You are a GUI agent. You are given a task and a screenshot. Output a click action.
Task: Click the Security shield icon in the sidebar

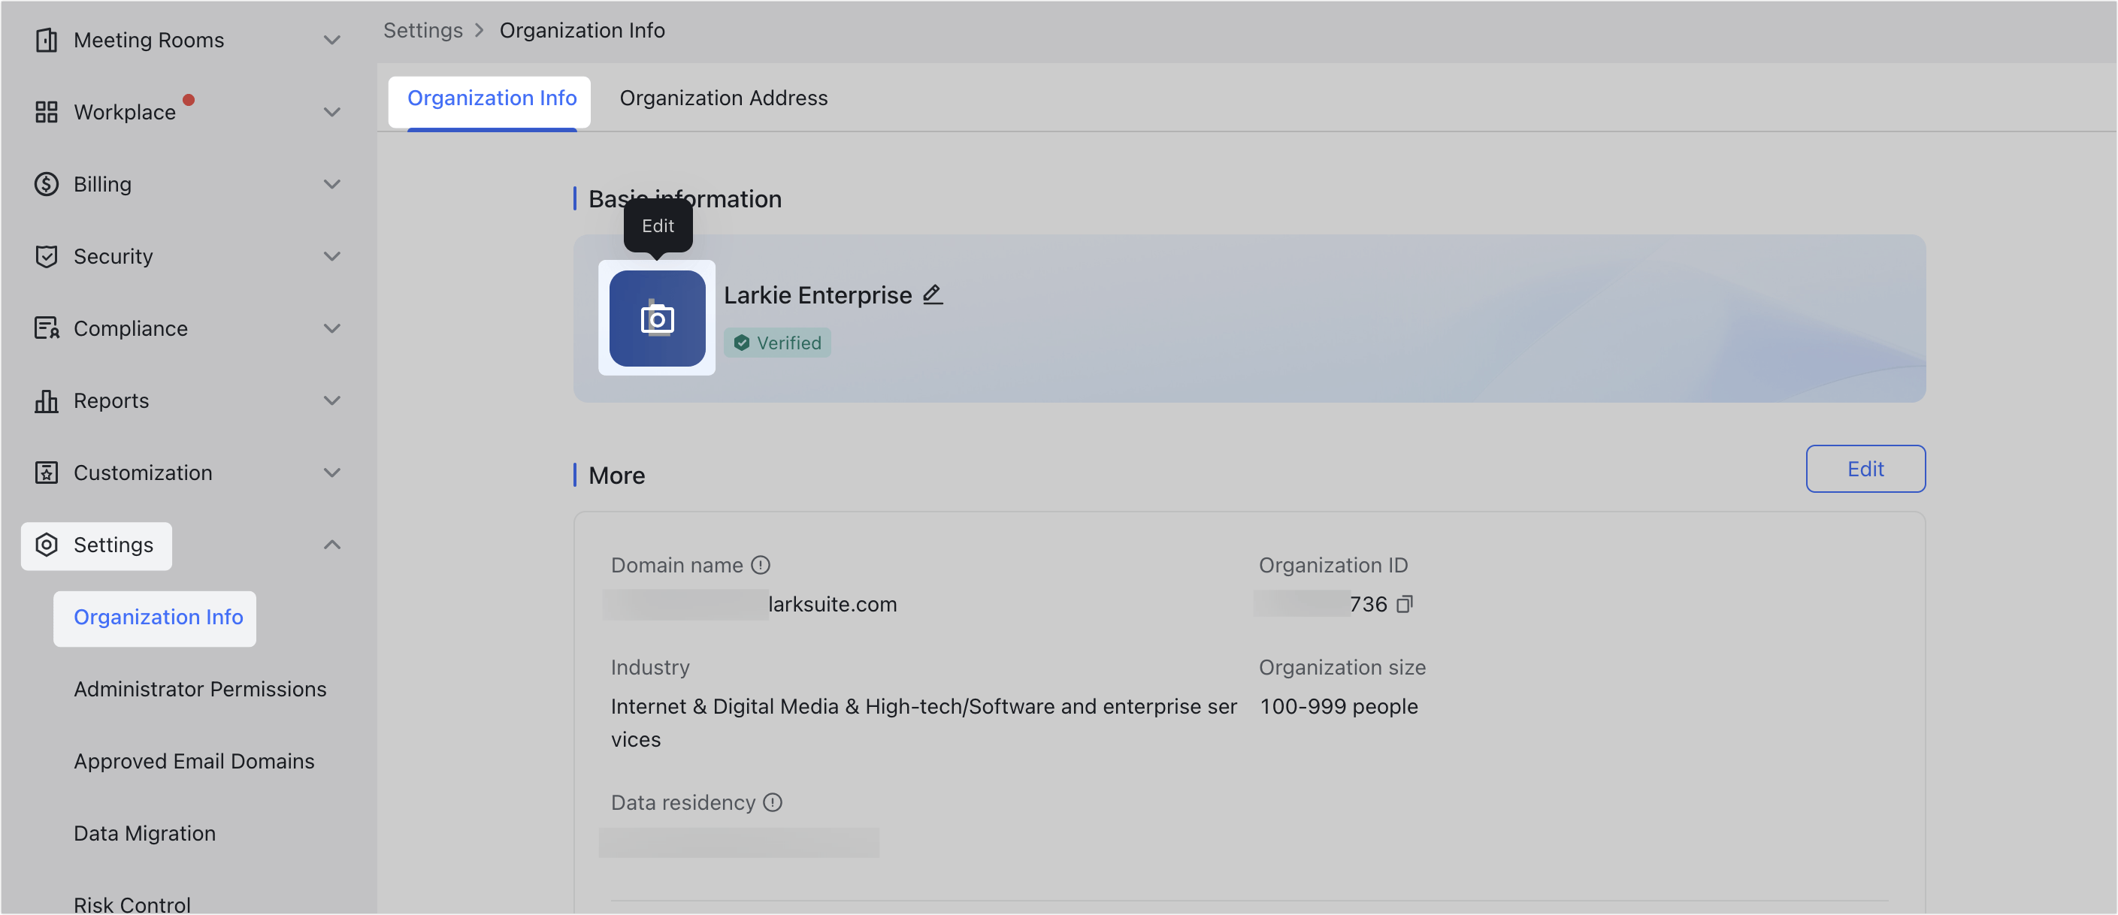tap(46, 256)
